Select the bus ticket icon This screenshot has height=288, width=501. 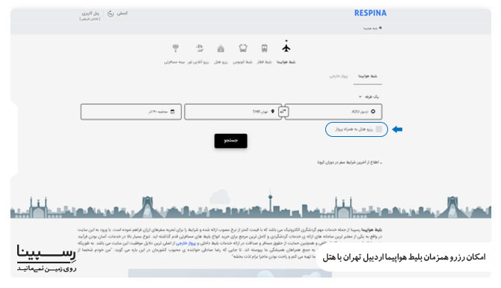pyautogui.click(x=243, y=49)
